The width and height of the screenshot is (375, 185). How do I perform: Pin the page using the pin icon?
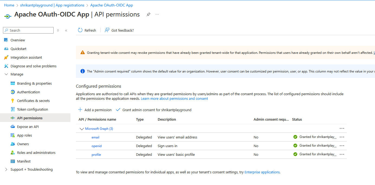coord(148,14)
